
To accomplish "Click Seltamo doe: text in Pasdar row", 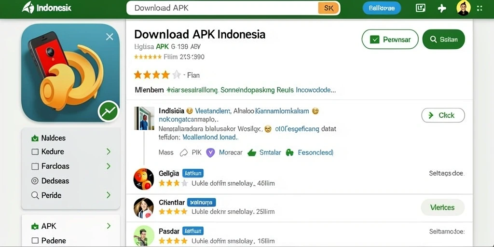I will click(447, 232).
